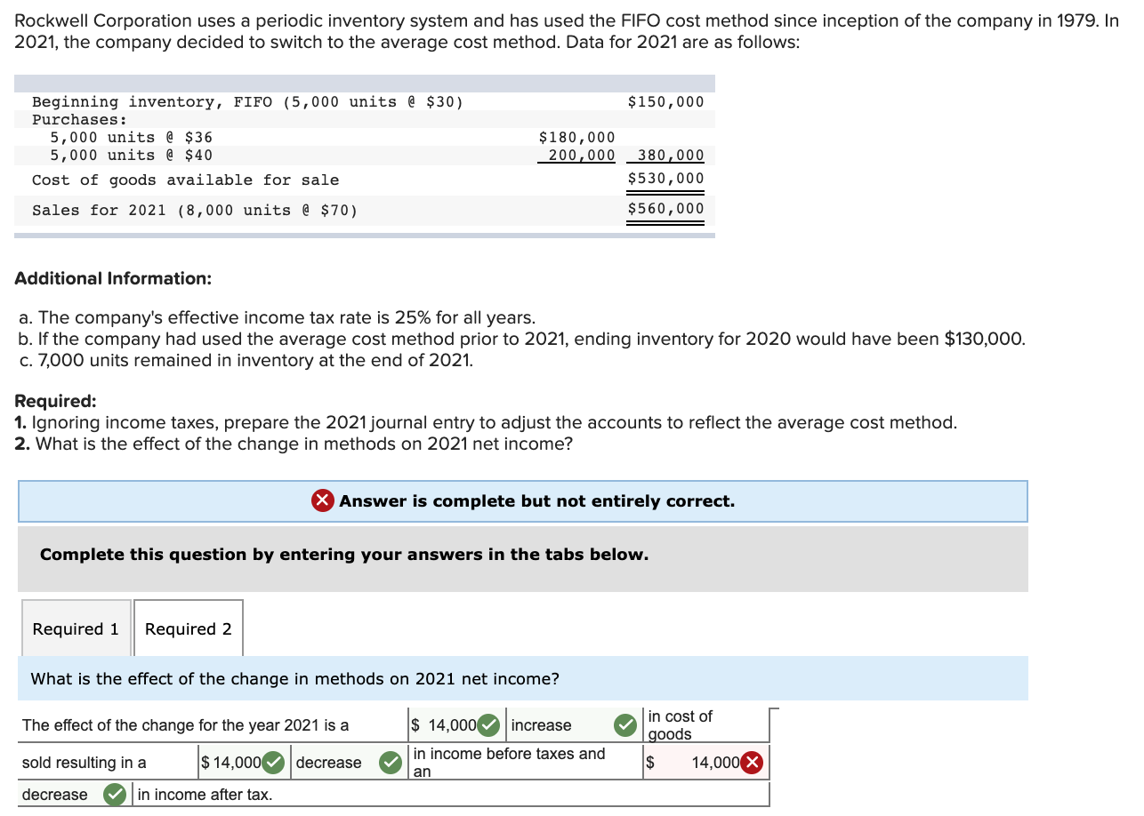Screen dimensions: 1144x816
Task: Click the red X on the wrong $ 14,000
Action: coord(753,763)
